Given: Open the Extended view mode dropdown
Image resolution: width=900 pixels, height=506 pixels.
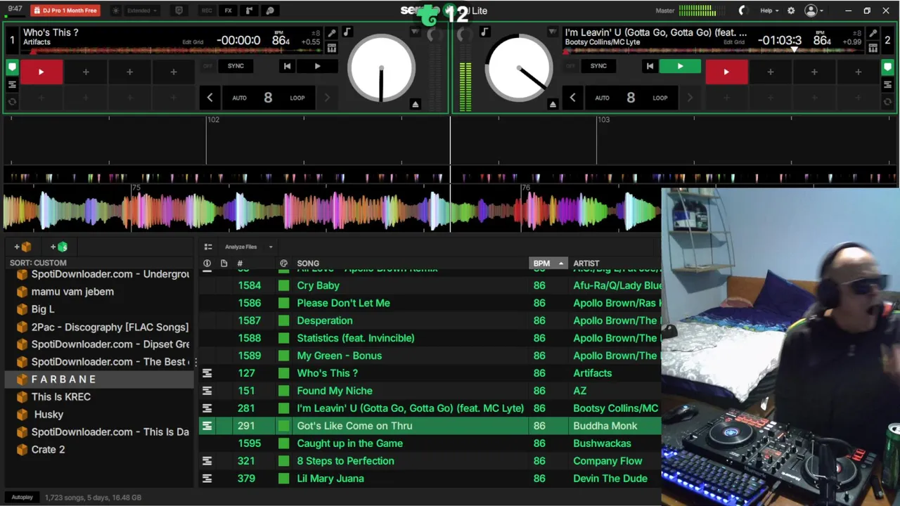Looking at the screenshot, I should (141, 11).
